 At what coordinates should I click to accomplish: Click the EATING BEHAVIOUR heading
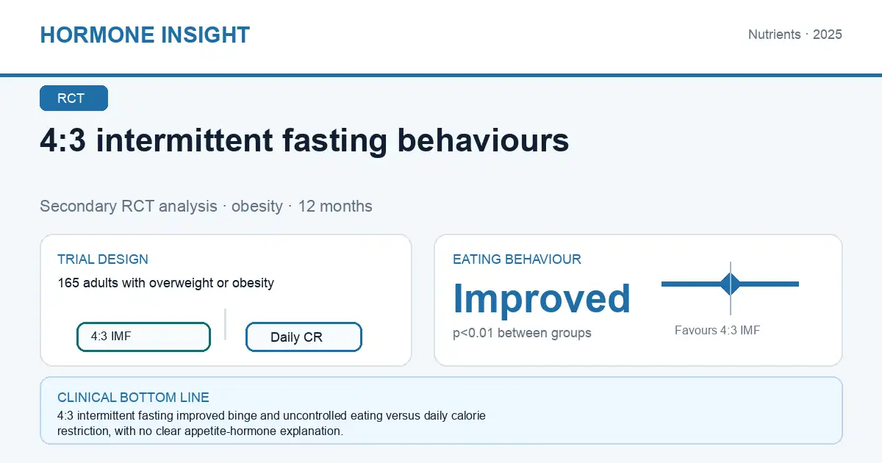tap(517, 259)
